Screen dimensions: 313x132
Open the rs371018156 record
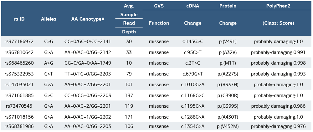click(19, 116)
